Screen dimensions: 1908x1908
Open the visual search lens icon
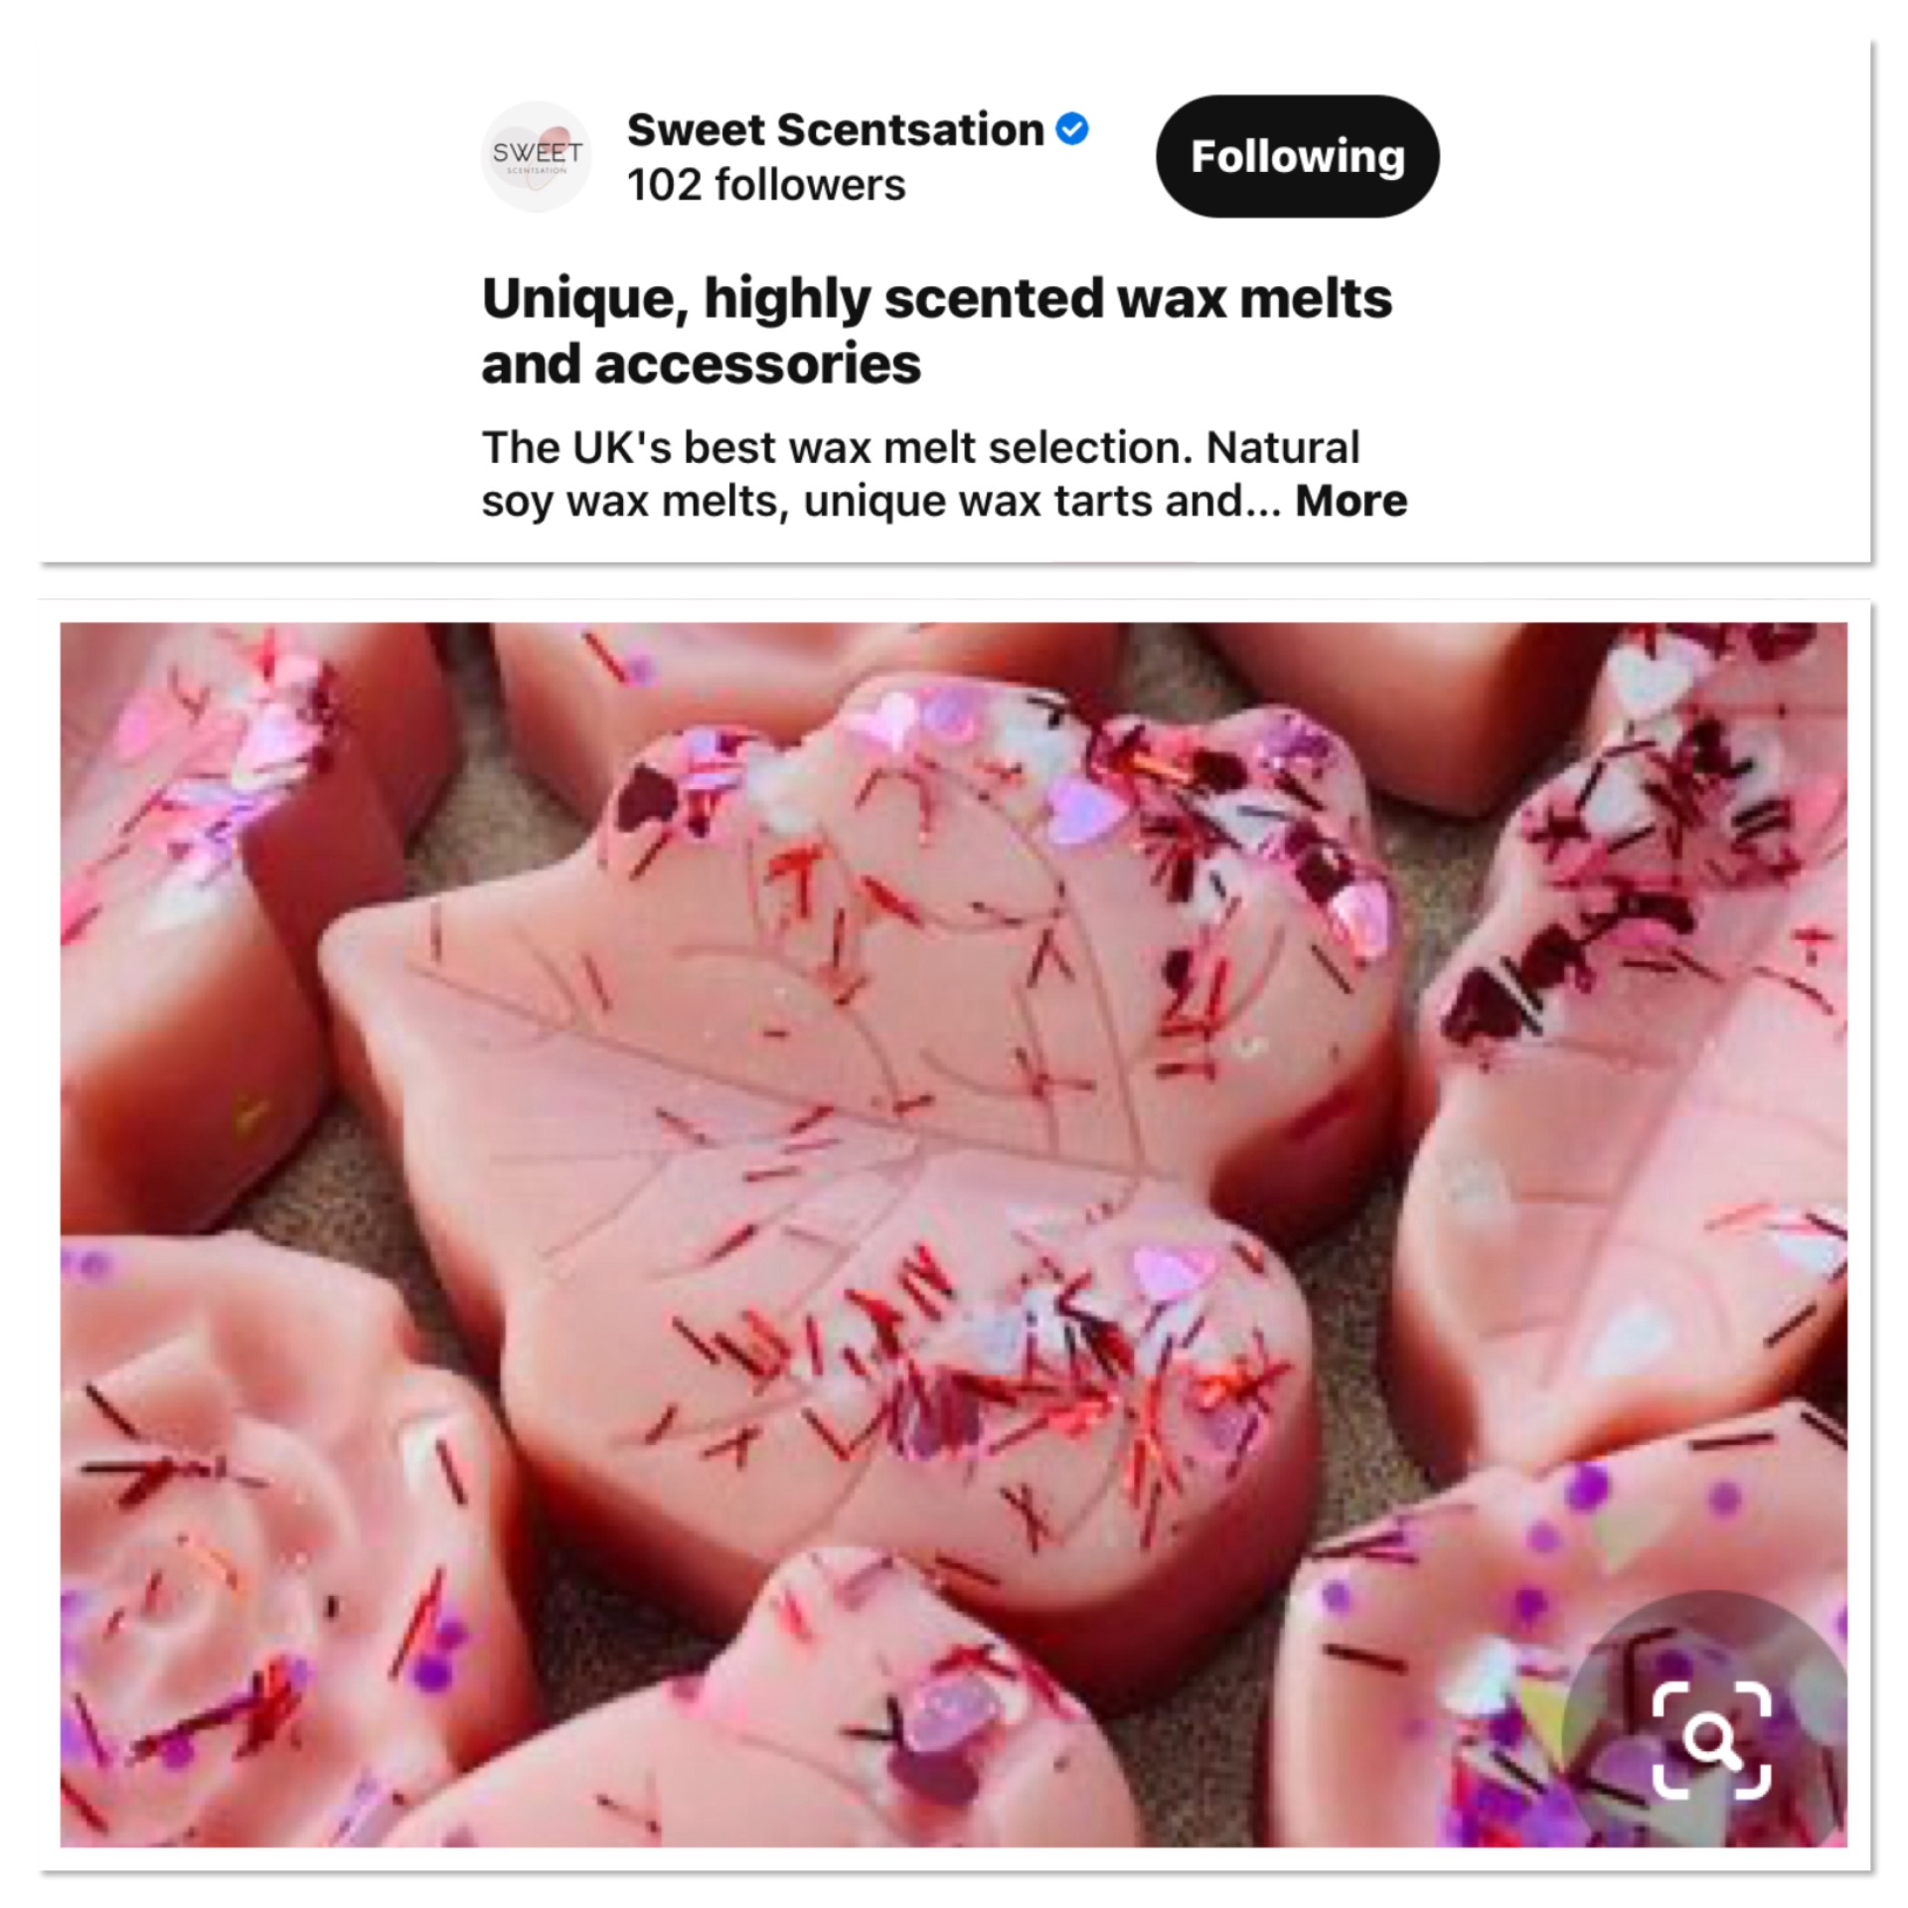tap(1711, 1739)
